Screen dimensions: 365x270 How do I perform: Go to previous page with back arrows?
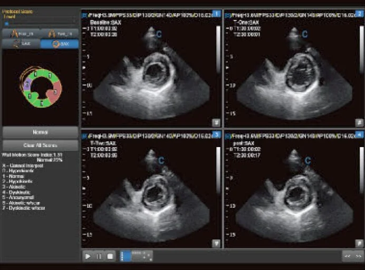(x=347, y=256)
